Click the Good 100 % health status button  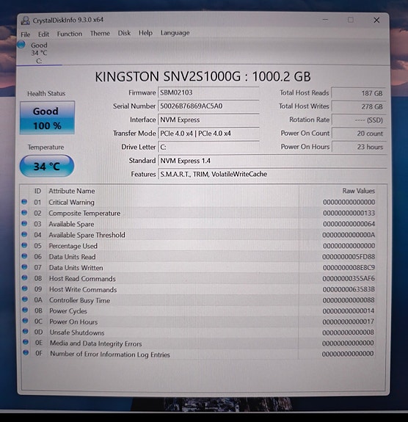point(47,117)
